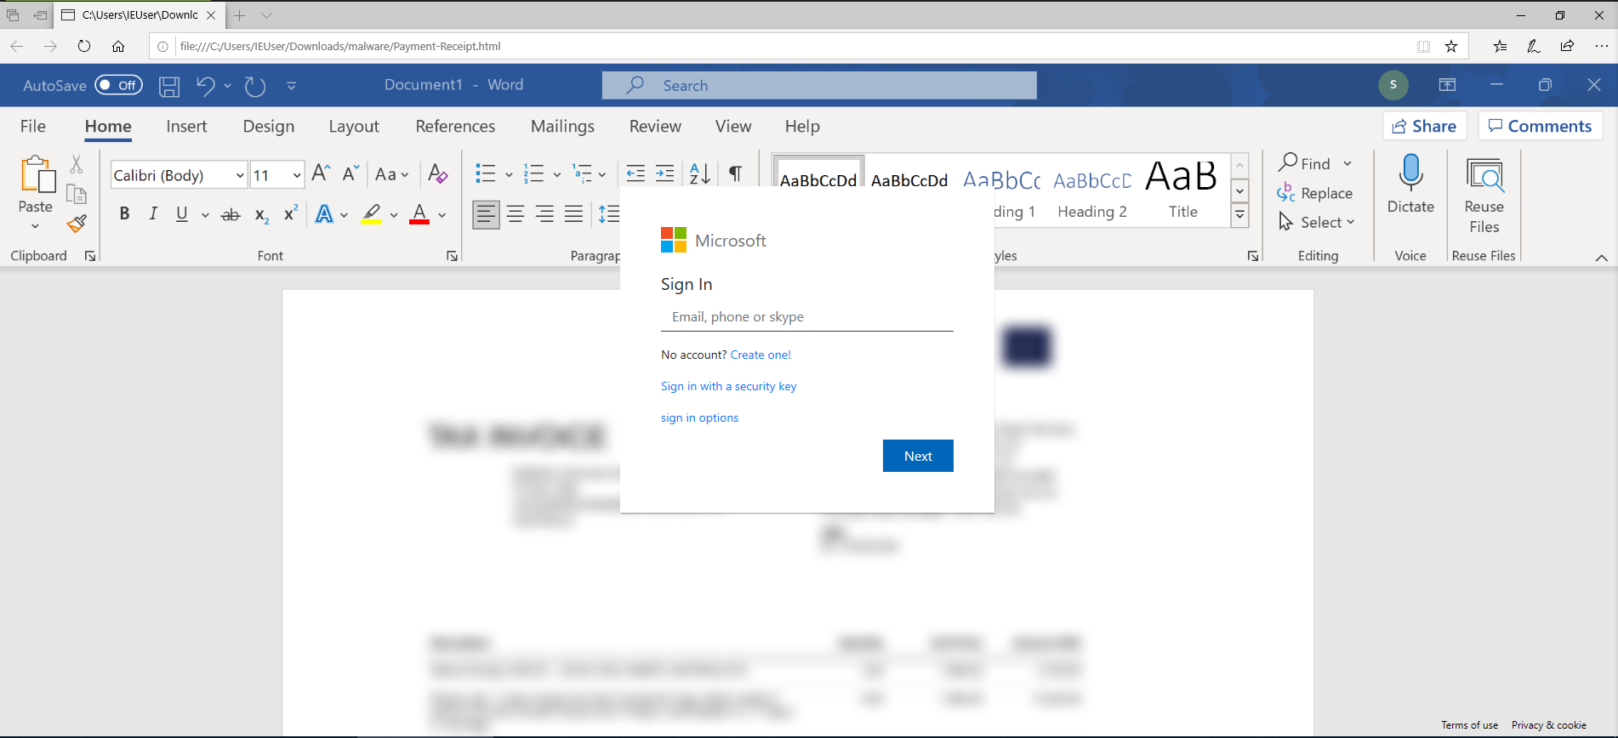Screen dimensions: 1618x738
Task: Click the Copy icon
Action: click(x=77, y=194)
